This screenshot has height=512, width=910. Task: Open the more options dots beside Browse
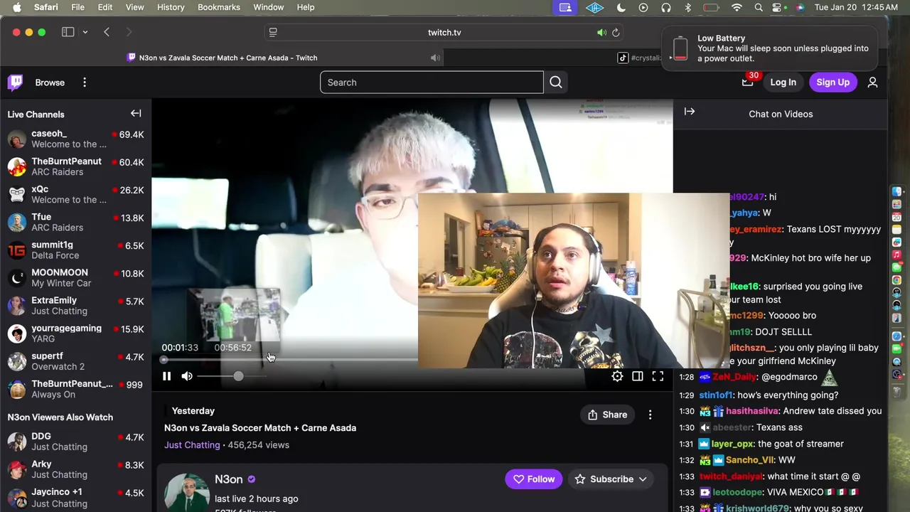pos(85,82)
